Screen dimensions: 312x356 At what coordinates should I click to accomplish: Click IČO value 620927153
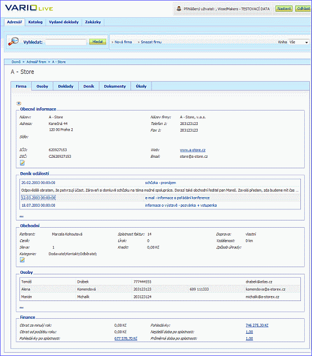coord(58,150)
